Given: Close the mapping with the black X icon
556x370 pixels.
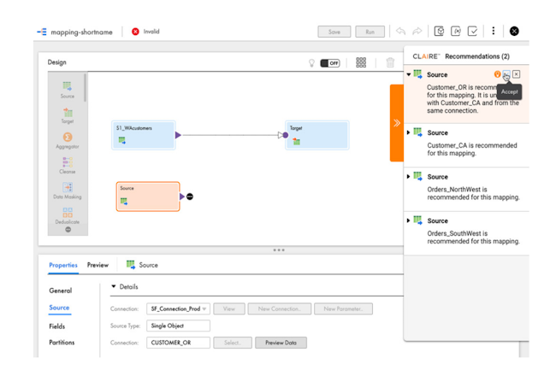Looking at the screenshot, I should (514, 31).
